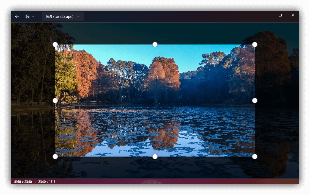310x195 pixels.
Task: Select the top-center crop handle
Action: click(155, 44)
